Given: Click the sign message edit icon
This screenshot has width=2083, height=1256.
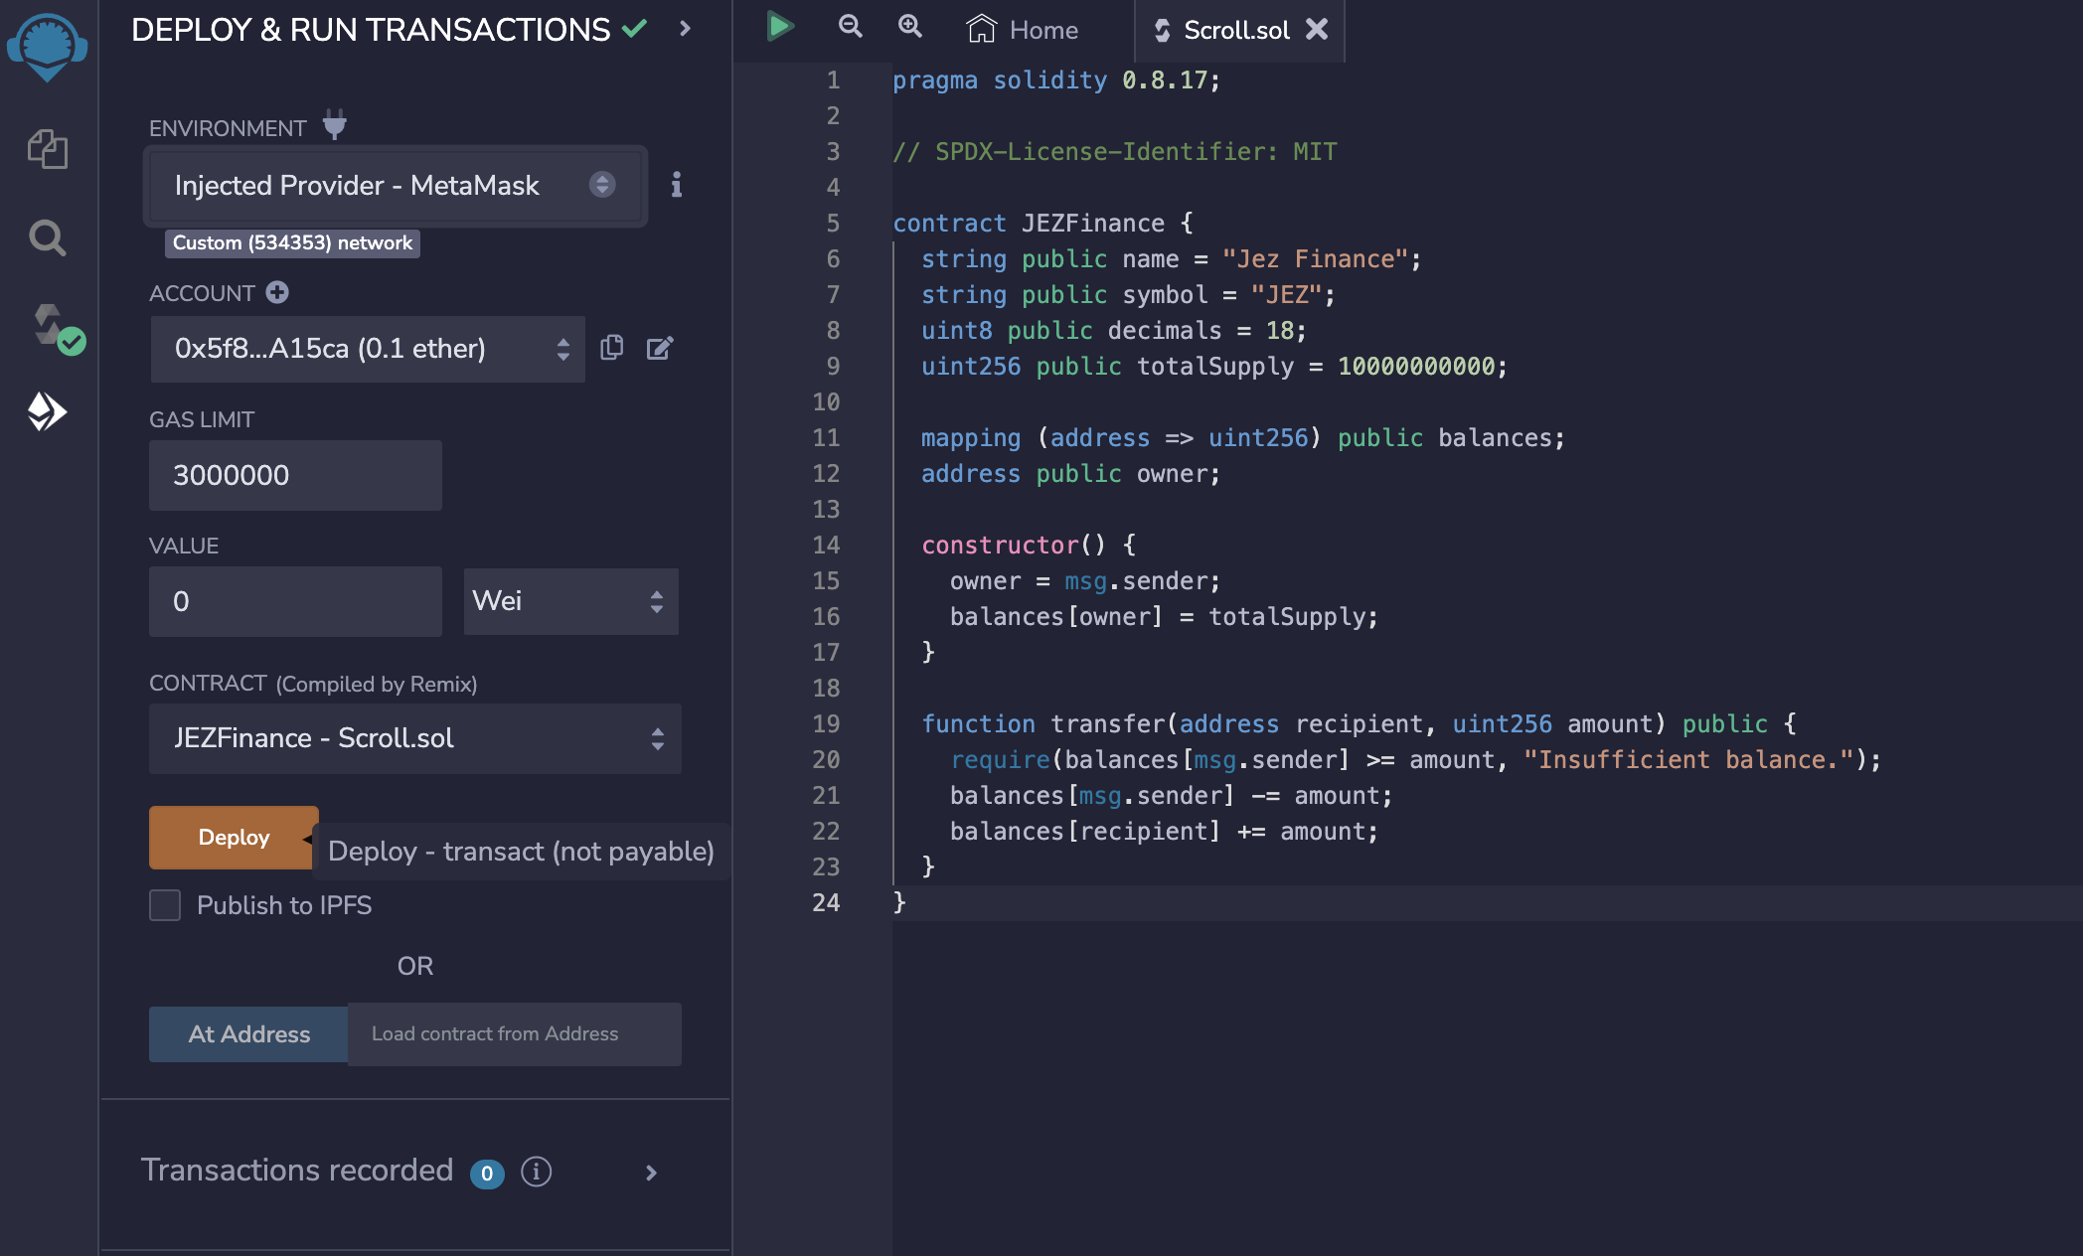Looking at the screenshot, I should pyautogui.click(x=660, y=348).
